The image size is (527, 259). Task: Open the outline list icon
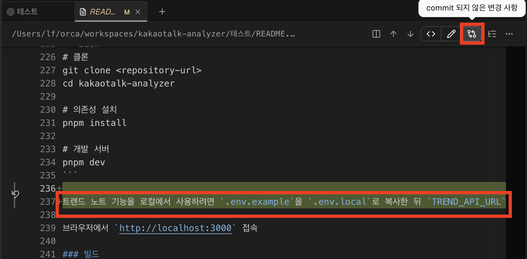click(x=492, y=34)
